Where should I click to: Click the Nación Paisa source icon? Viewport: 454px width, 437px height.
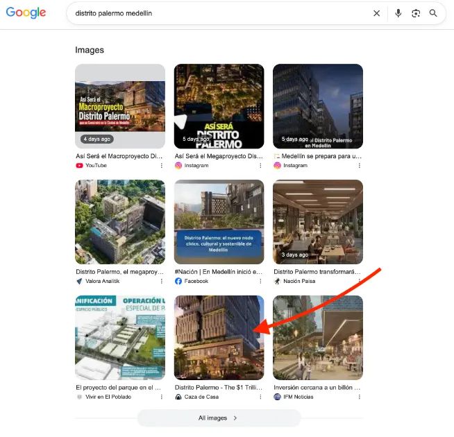tap(277, 281)
